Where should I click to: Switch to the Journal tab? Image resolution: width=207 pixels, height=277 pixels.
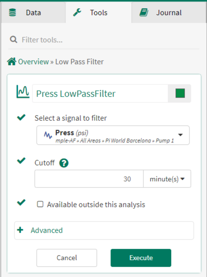[x=169, y=13]
